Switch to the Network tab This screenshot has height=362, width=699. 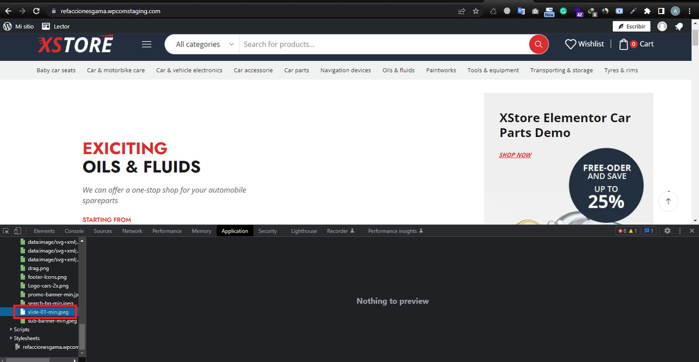(132, 231)
